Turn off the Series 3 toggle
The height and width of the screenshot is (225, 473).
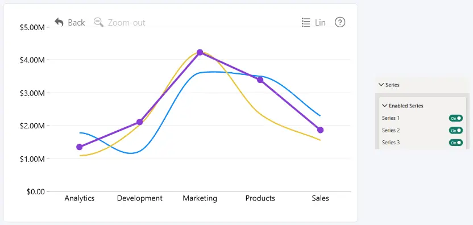[456, 143]
